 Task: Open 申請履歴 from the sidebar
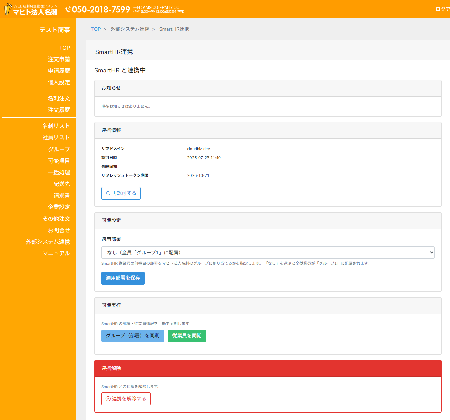59,71
